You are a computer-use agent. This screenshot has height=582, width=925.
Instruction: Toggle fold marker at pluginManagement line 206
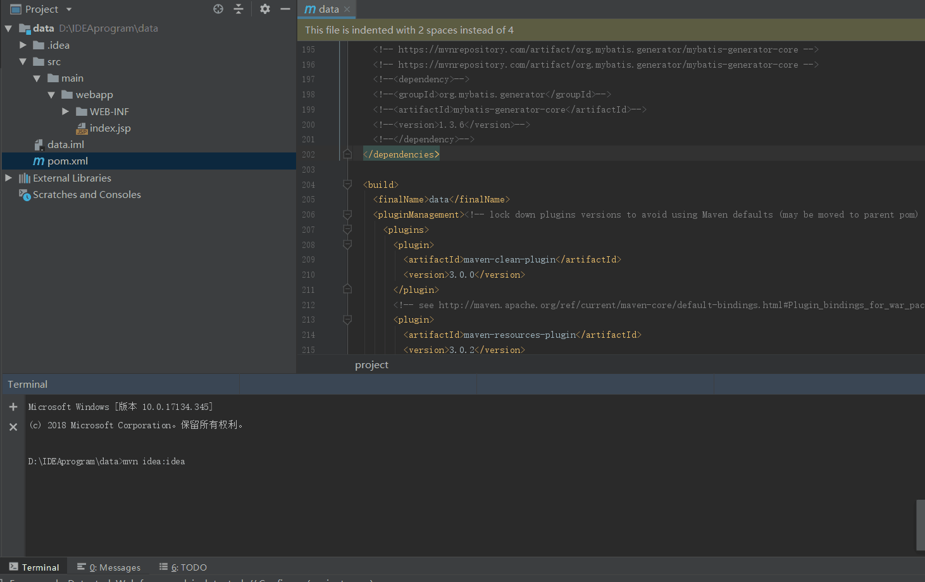pyautogui.click(x=347, y=214)
